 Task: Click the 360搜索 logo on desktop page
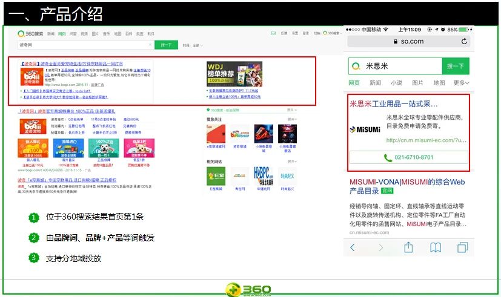click(30, 34)
